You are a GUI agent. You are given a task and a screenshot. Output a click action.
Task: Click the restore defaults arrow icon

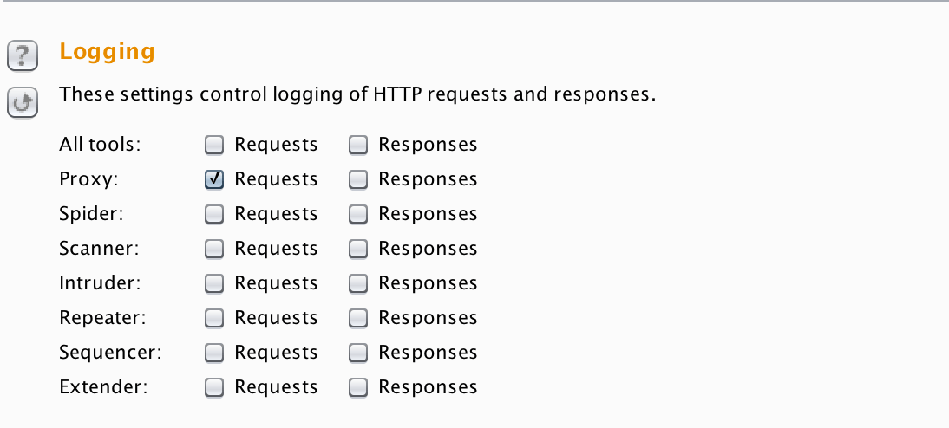(23, 103)
